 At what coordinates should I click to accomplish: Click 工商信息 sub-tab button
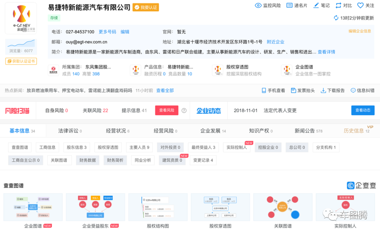click(47, 147)
